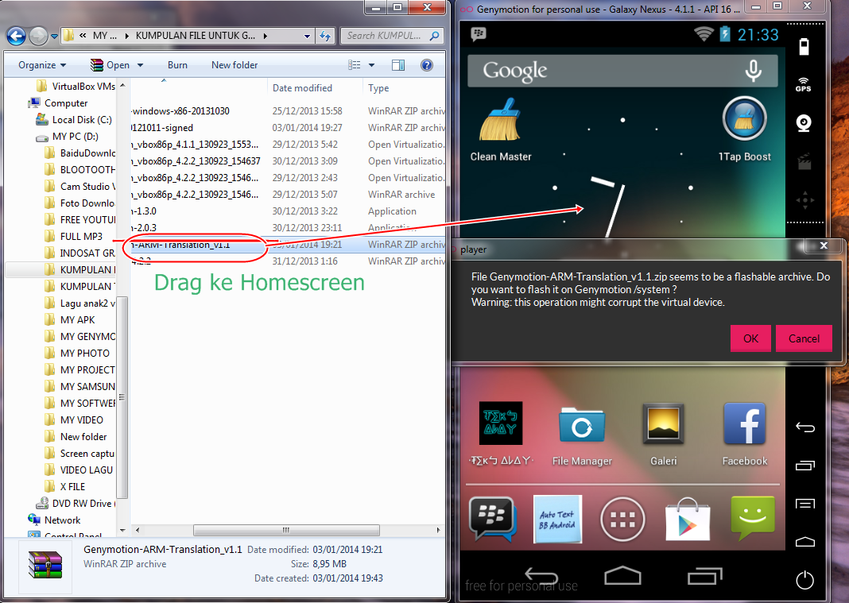Click the Open toolbar button
The image size is (849, 603).
(110, 65)
